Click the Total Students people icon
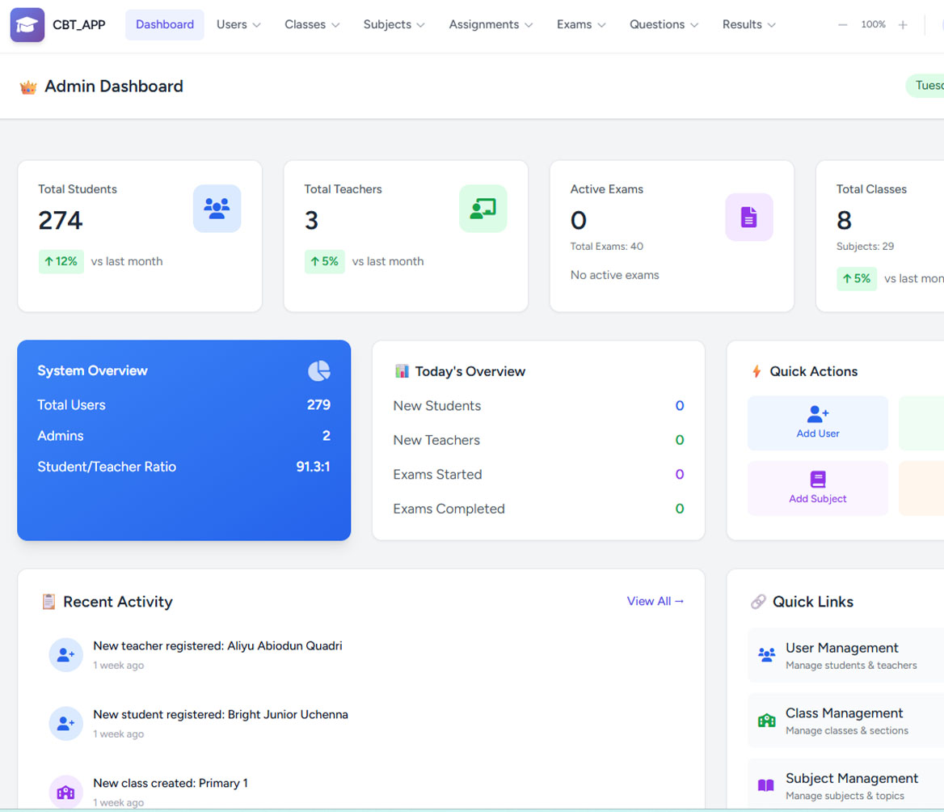Screen dimensions: 944x812 [217, 209]
